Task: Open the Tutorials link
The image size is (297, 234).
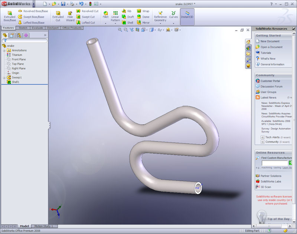Action: 266,53
